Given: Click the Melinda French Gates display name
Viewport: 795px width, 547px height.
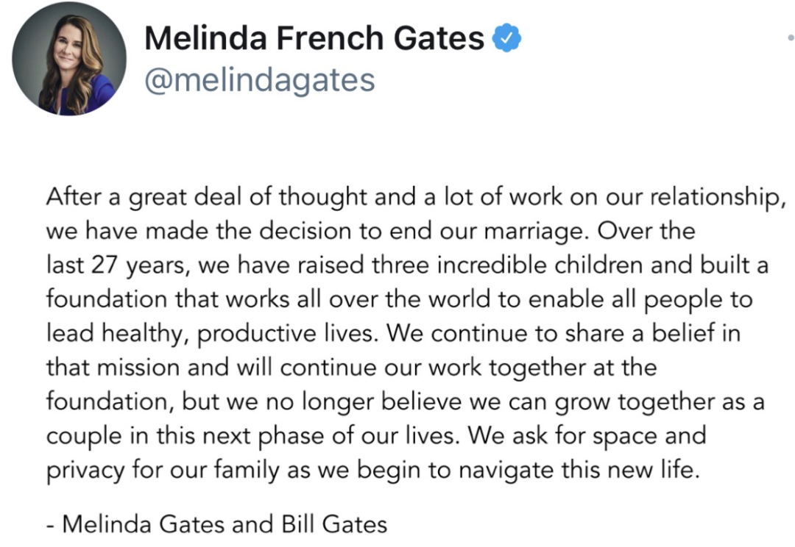Looking at the screenshot, I should pyautogui.click(x=314, y=38).
